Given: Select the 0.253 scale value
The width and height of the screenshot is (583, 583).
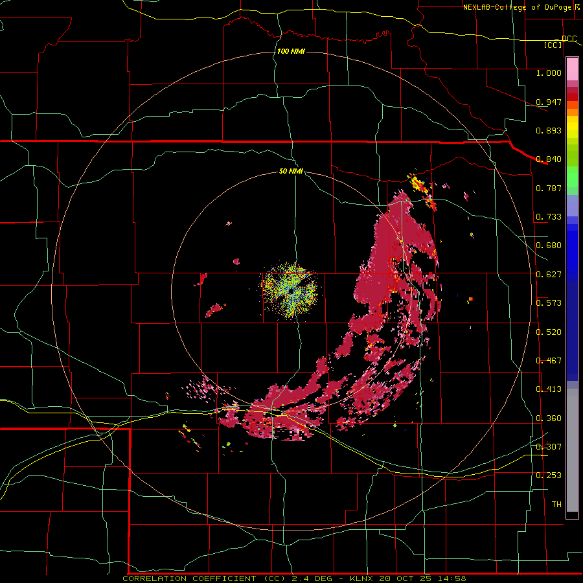Looking at the screenshot, I should coord(549,475).
